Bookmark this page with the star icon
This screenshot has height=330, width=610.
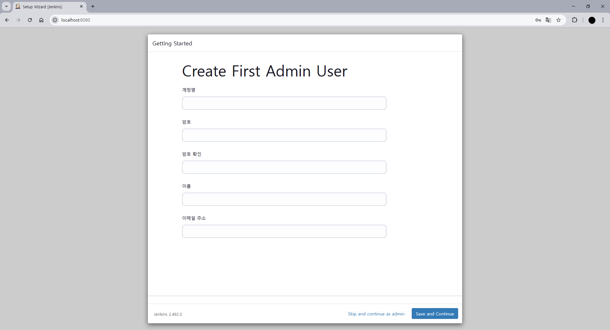pyautogui.click(x=558, y=20)
